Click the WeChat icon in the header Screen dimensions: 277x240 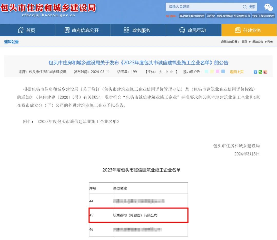point(269,7)
